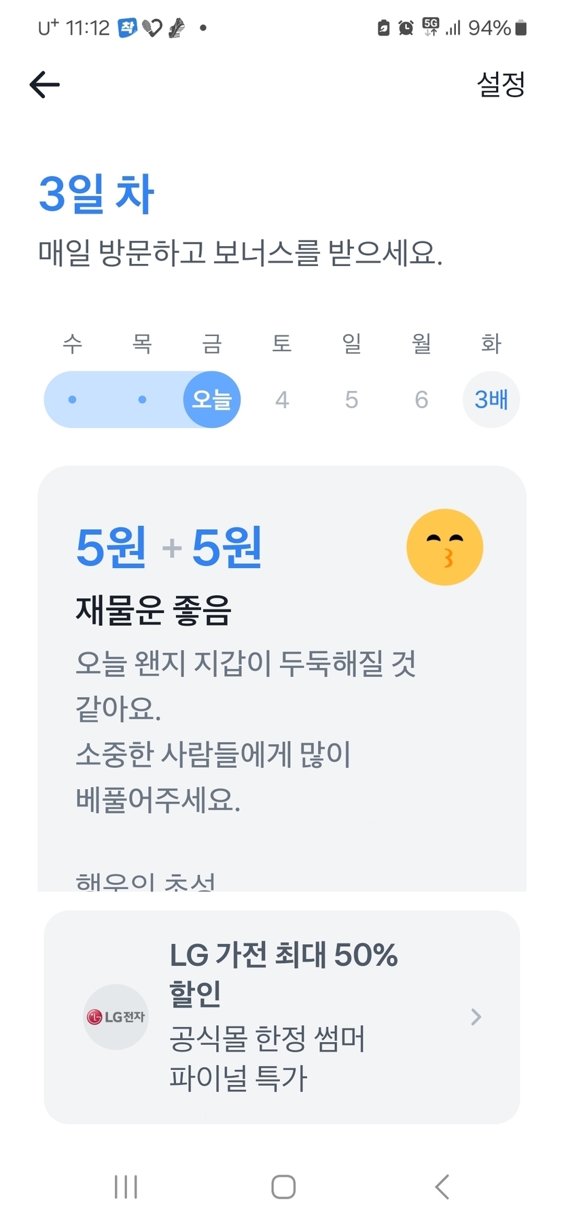Tap the 5원 + 5원 reward amount
The image size is (564, 1223).
click(x=169, y=547)
